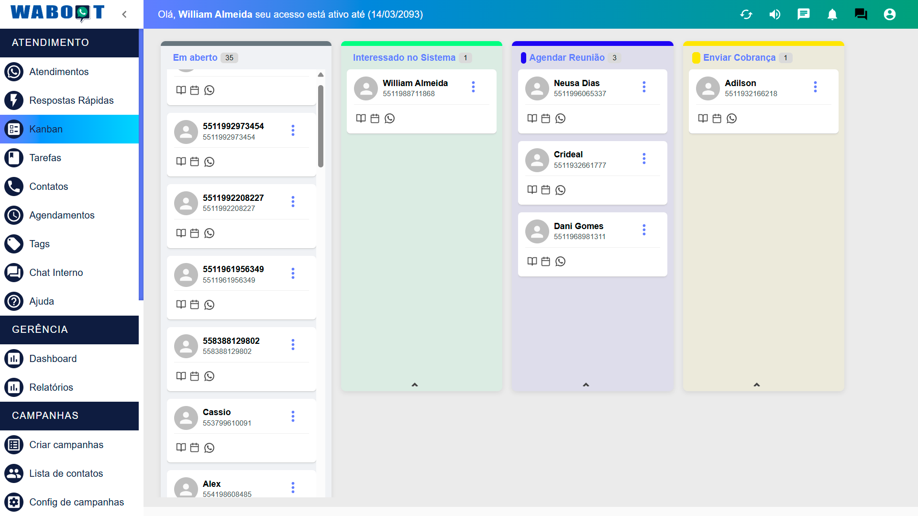The width and height of the screenshot is (918, 516).
Task: Click book icon on Adilson card
Action: pos(702,119)
